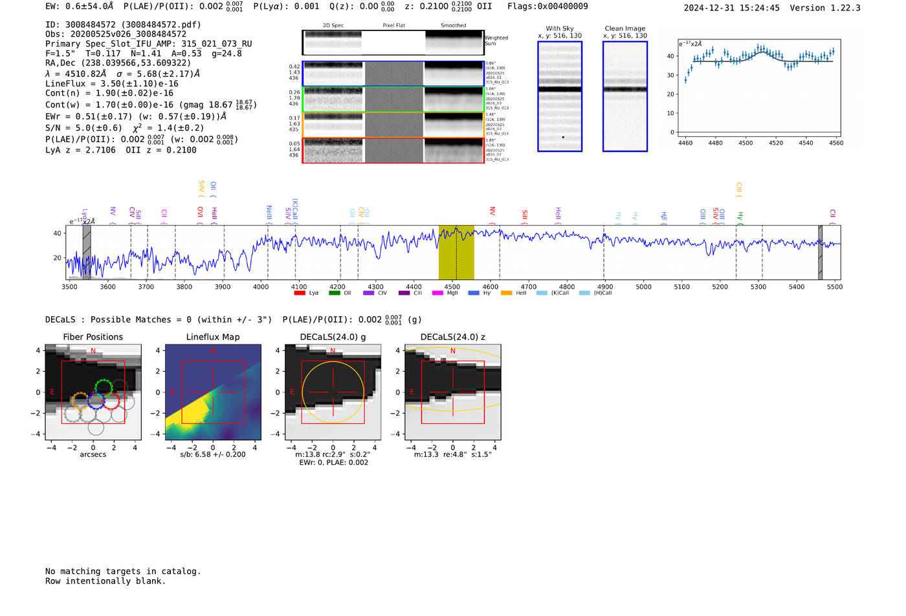
Task: Click 'Row intentionally blank.' text
Action: (105, 581)
